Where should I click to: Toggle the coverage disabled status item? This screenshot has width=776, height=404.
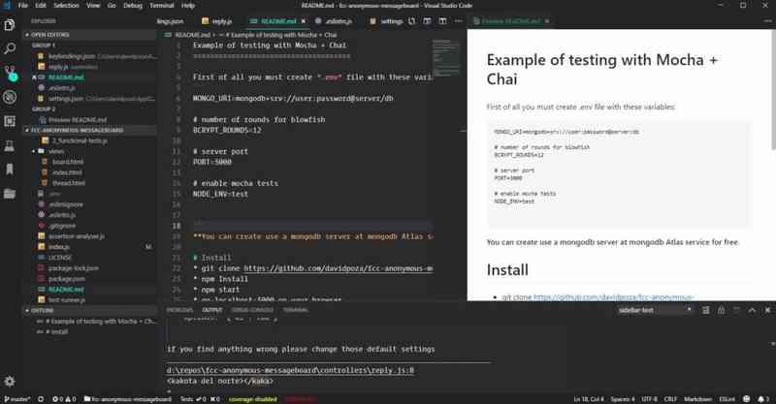(x=252, y=399)
